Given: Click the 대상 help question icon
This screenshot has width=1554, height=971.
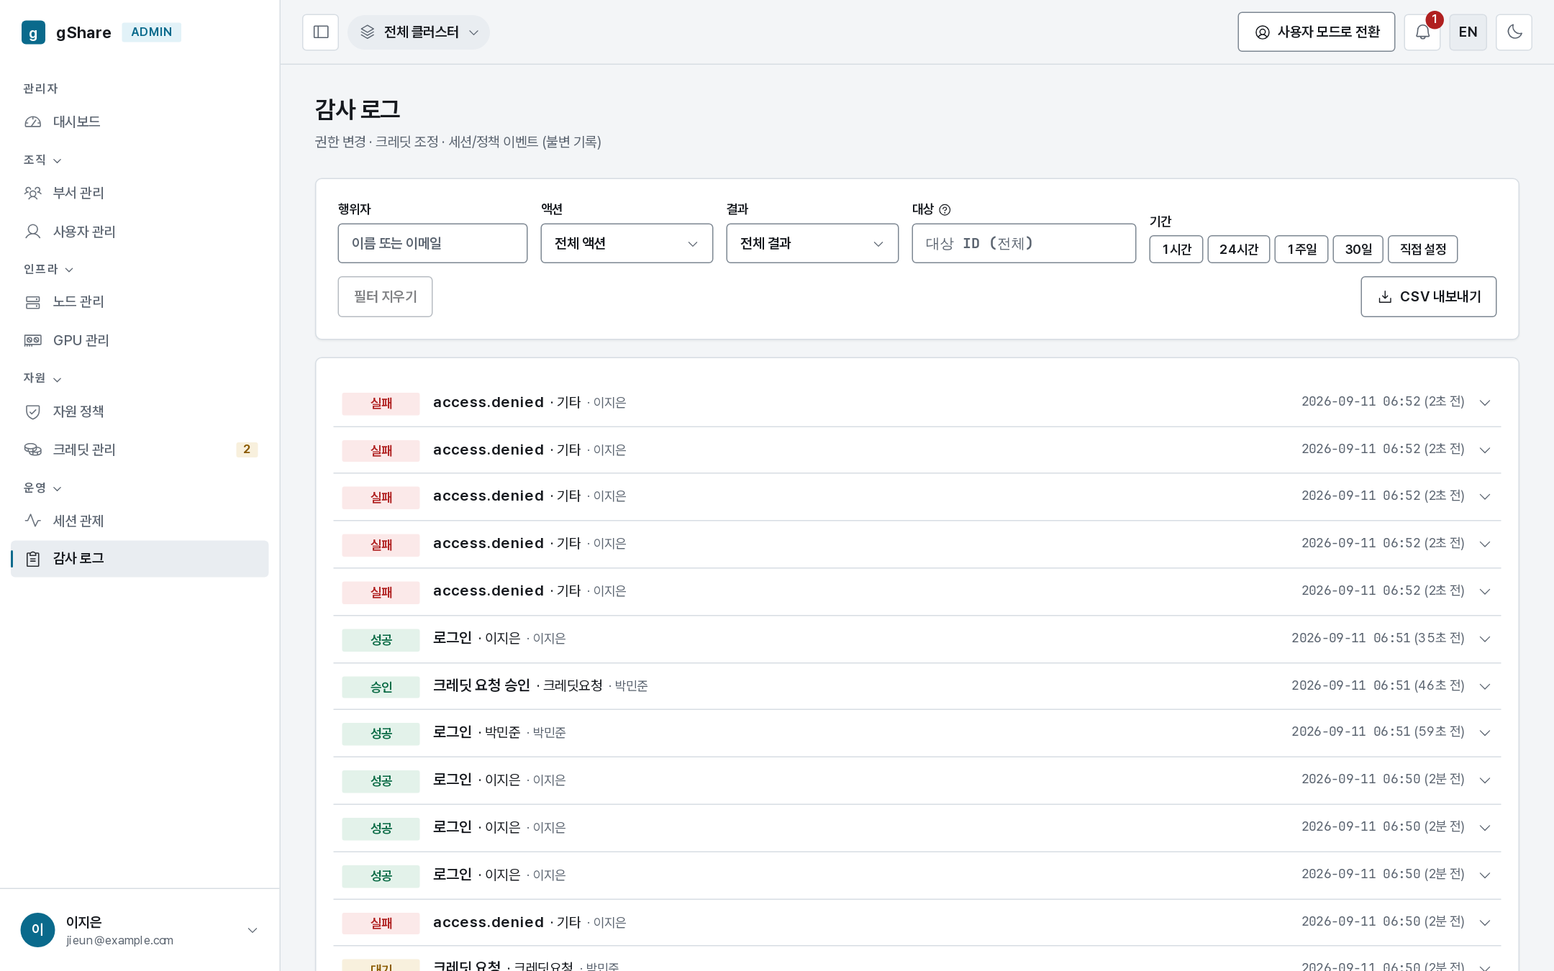Looking at the screenshot, I should (945, 210).
